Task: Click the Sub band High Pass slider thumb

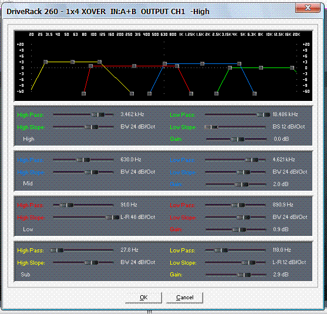Action: 57,251
